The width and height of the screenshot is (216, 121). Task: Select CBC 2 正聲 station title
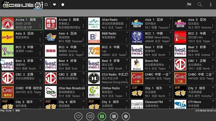pos(24,74)
